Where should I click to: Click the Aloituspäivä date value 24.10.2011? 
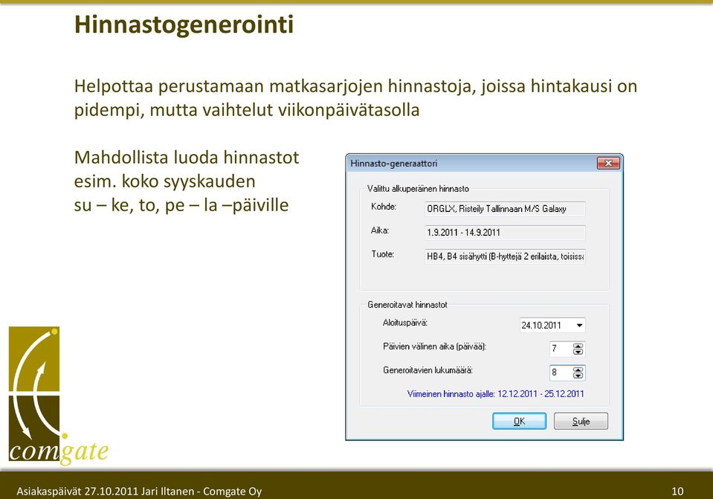click(541, 325)
